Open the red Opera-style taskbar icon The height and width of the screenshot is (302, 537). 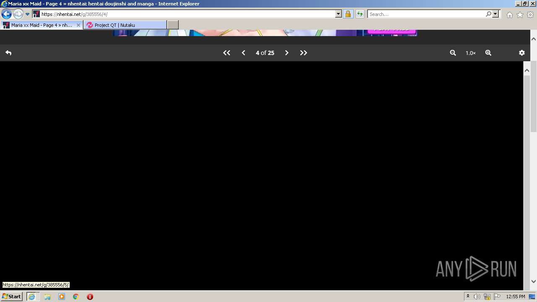pos(90,297)
